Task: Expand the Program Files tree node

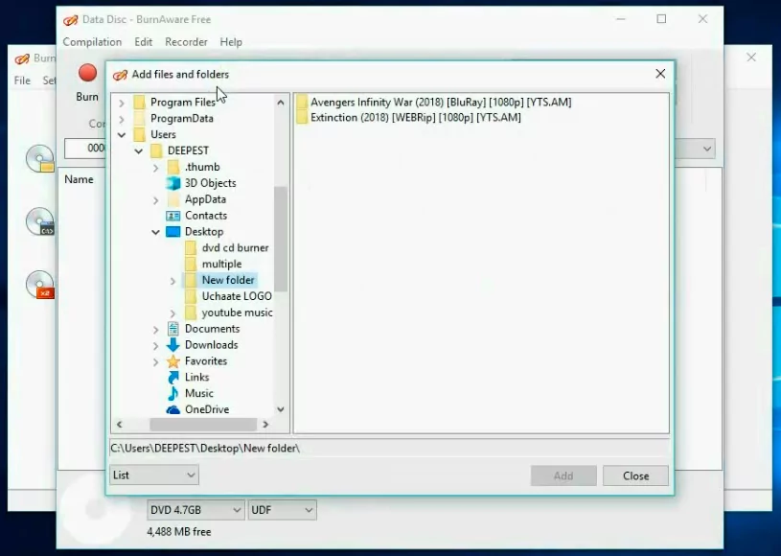Action: click(122, 104)
